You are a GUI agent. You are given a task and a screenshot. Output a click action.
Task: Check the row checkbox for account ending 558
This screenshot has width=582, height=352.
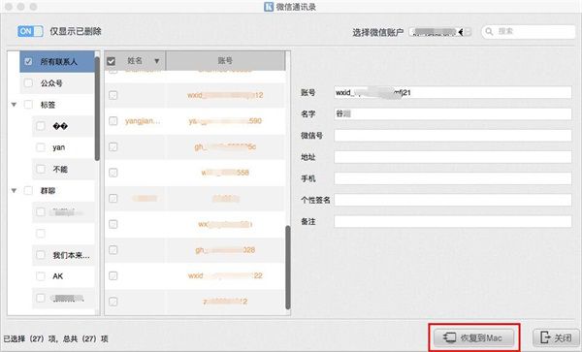click(x=113, y=173)
